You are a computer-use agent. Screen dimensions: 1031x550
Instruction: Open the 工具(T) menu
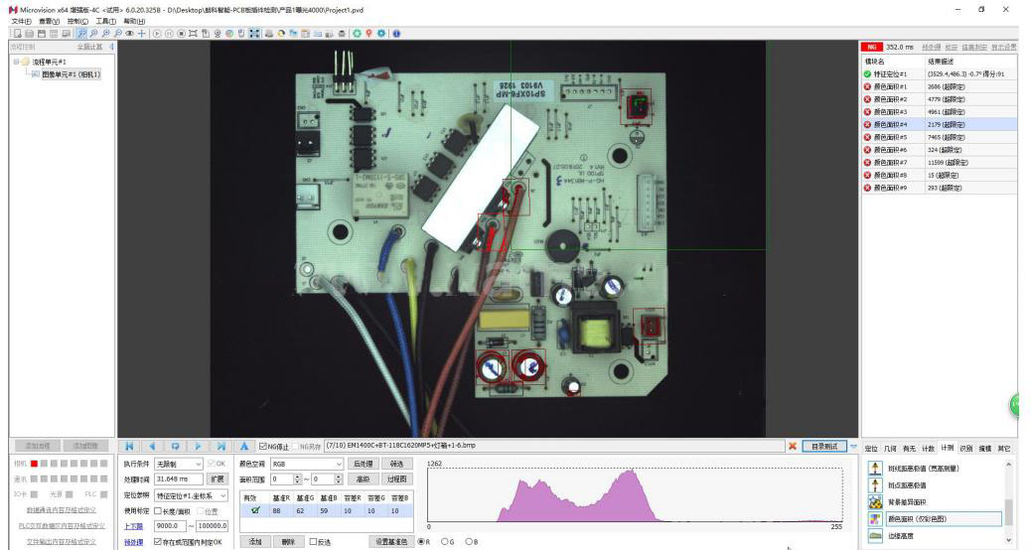point(105,21)
